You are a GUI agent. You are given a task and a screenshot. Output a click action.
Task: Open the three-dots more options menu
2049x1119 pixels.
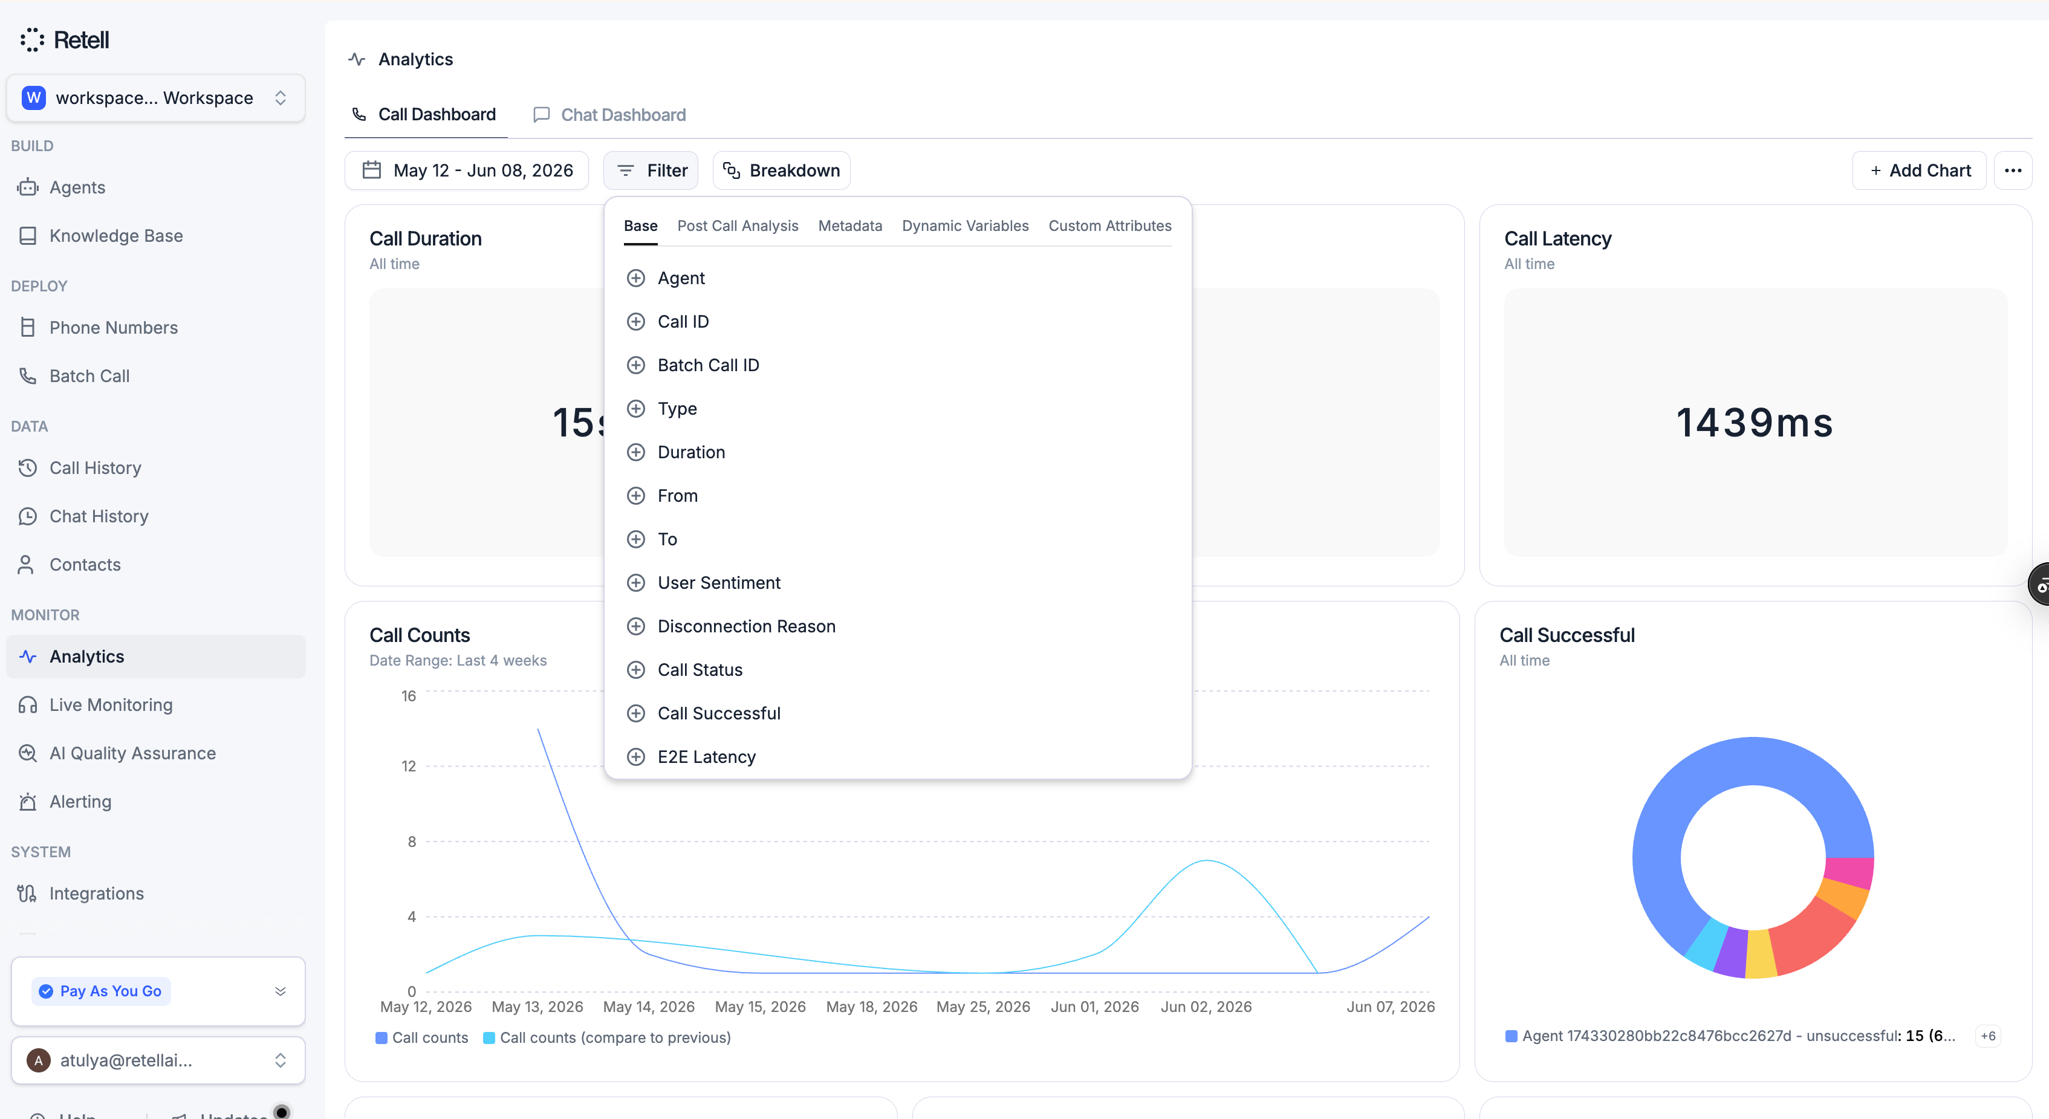pyautogui.click(x=2012, y=170)
